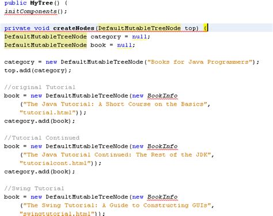This screenshot has height=216, width=273.
Task: Click DefaultMutableTreeNode in the category declaration line
Action: click(45, 37)
